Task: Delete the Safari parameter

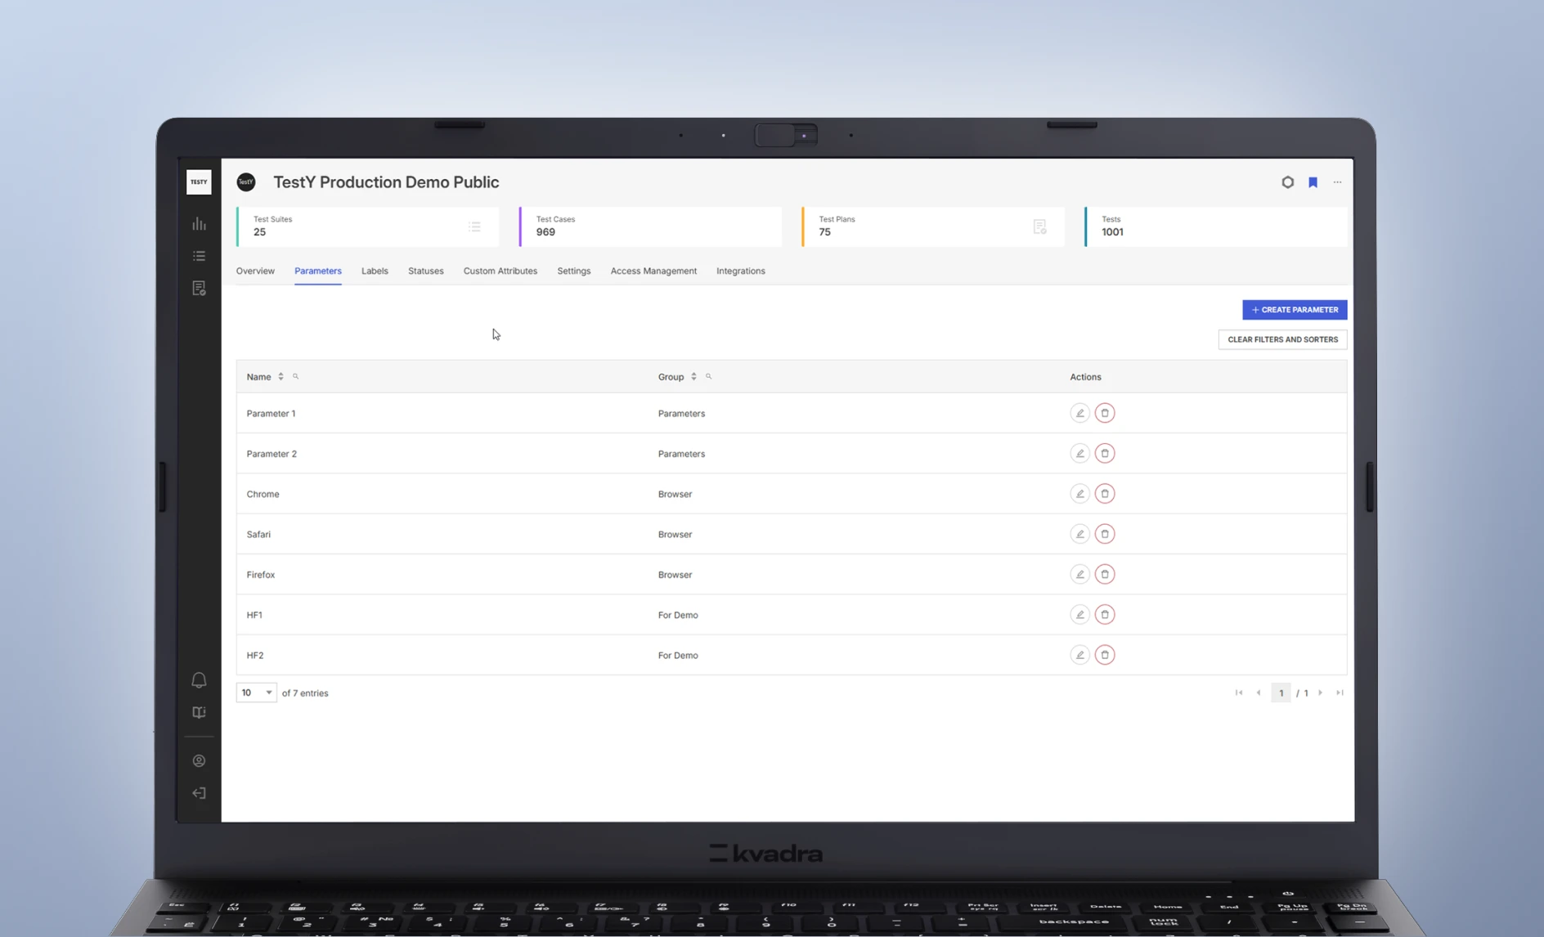Action: click(1105, 534)
